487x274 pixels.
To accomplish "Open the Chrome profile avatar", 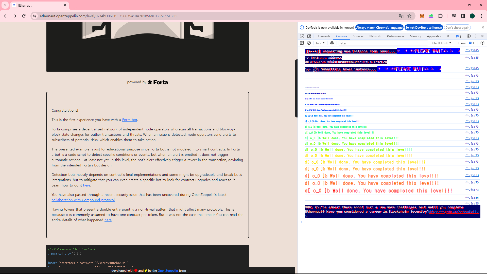I will [472, 16].
